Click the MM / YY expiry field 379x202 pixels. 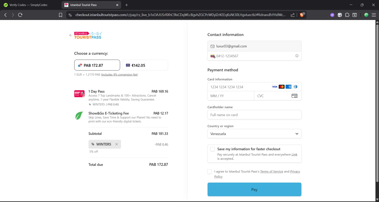coord(231,96)
